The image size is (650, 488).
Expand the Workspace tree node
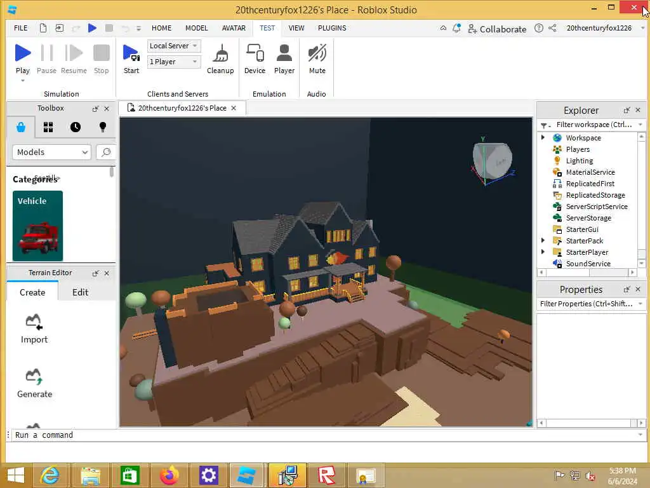pos(543,137)
